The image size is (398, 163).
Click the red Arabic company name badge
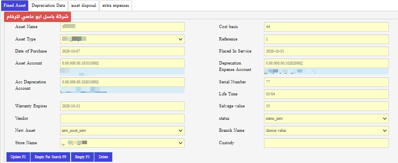[x=37, y=17]
